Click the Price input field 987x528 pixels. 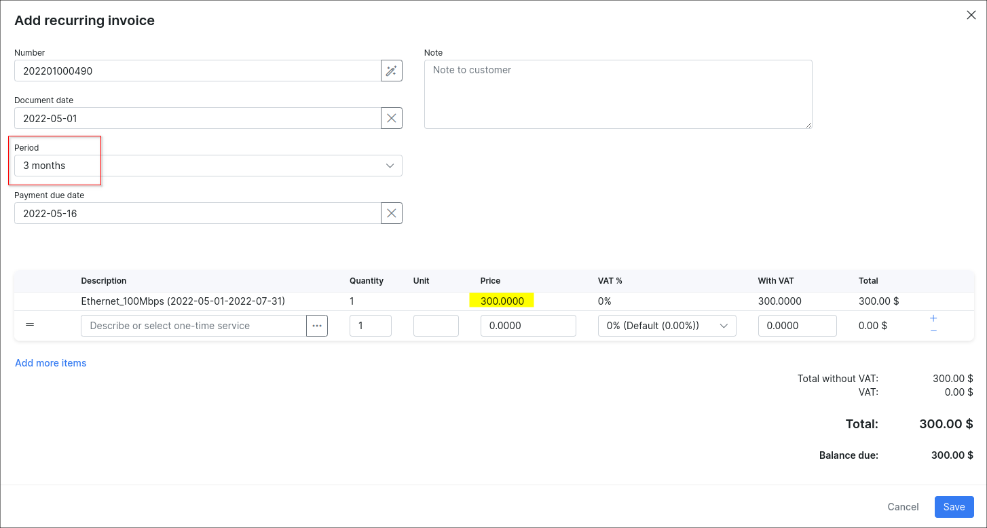pyautogui.click(x=527, y=326)
